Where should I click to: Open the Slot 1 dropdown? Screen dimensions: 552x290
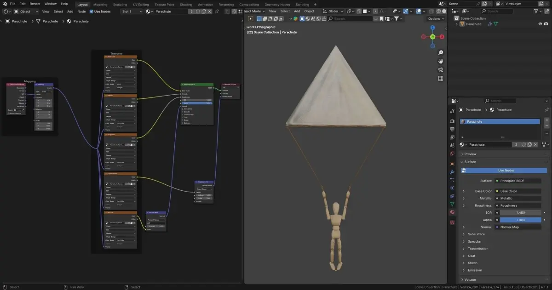point(132,11)
